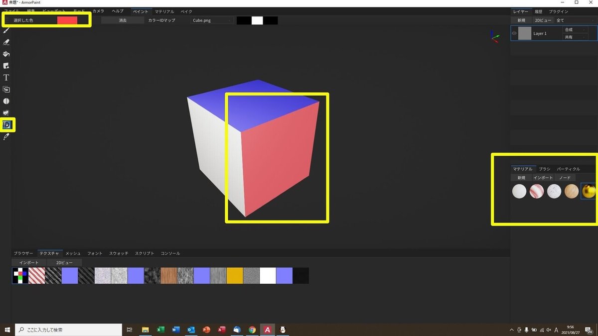Open the Cube.png color ID map dropdown

click(211, 20)
